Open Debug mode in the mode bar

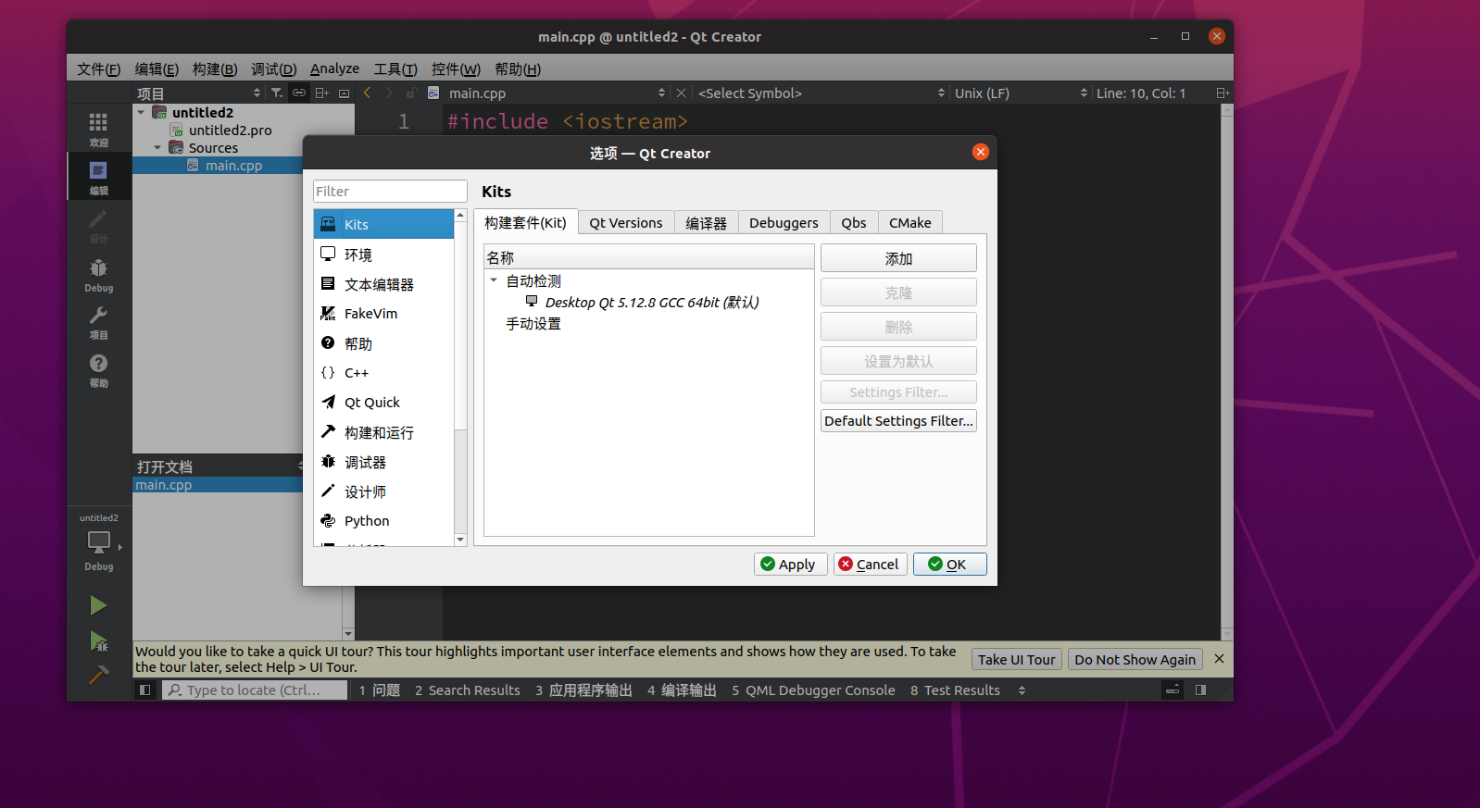98,274
